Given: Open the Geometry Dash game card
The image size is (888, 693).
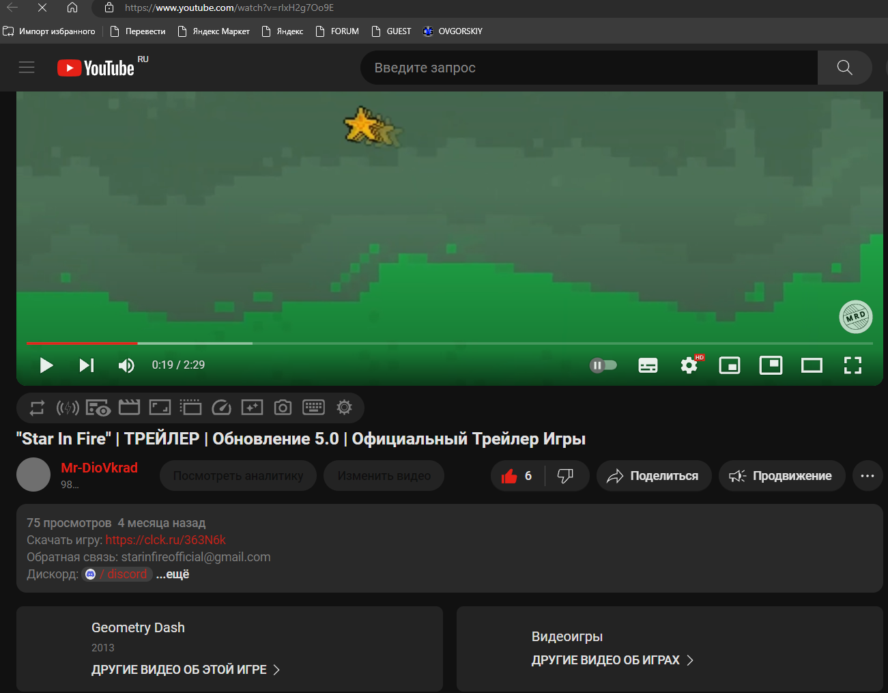Looking at the screenshot, I should (x=229, y=649).
